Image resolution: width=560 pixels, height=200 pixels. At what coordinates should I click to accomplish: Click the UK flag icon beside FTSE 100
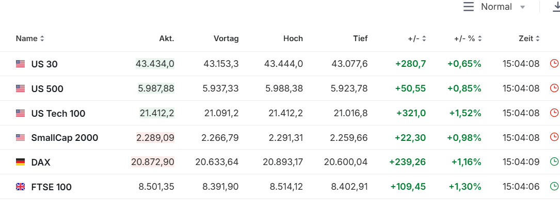tap(20, 187)
